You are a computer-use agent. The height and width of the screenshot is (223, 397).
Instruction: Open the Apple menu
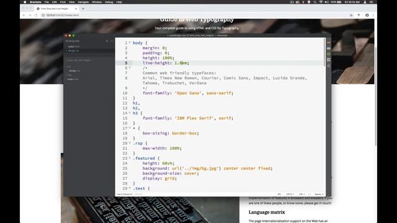[25, 2]
